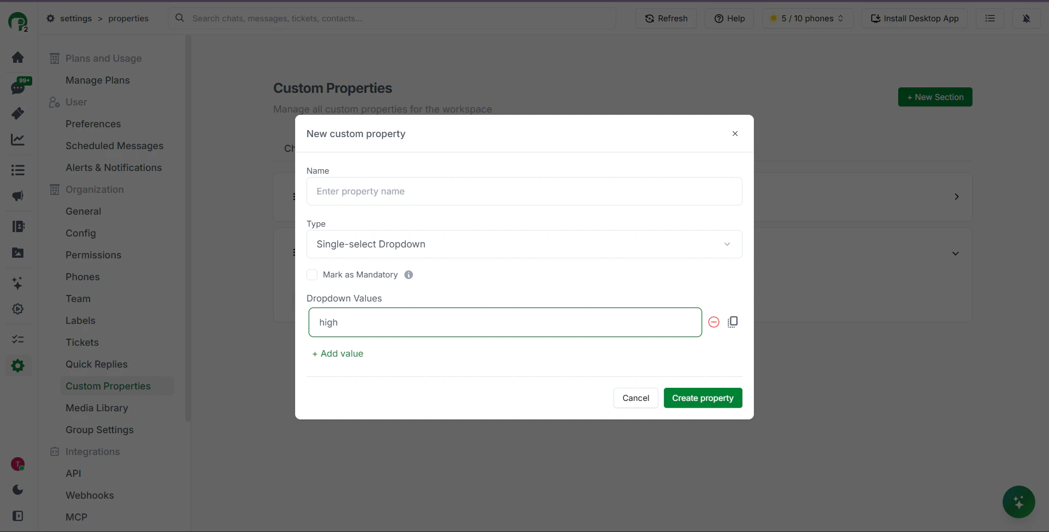The height and width of the screenshot is (532, 1049).
Task: Click the muted notifications bell icon
Action: [x=1026, y=19]
